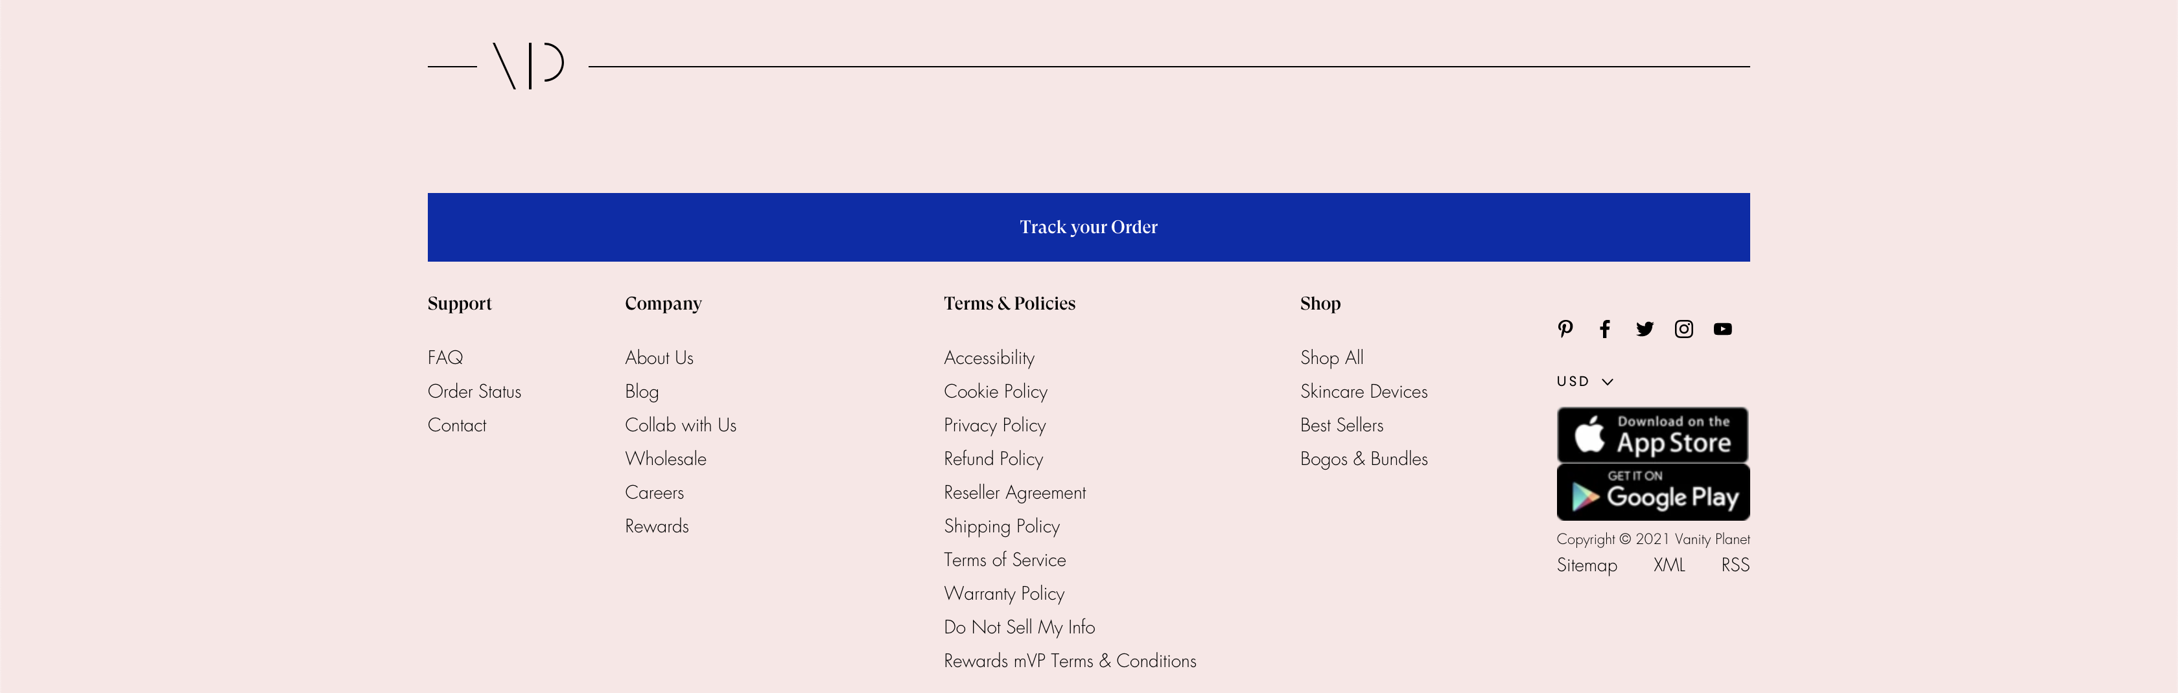This screenshot has height=693, width=2178.
Task: Open the RSS feed link
Action: coord(1735,565)
